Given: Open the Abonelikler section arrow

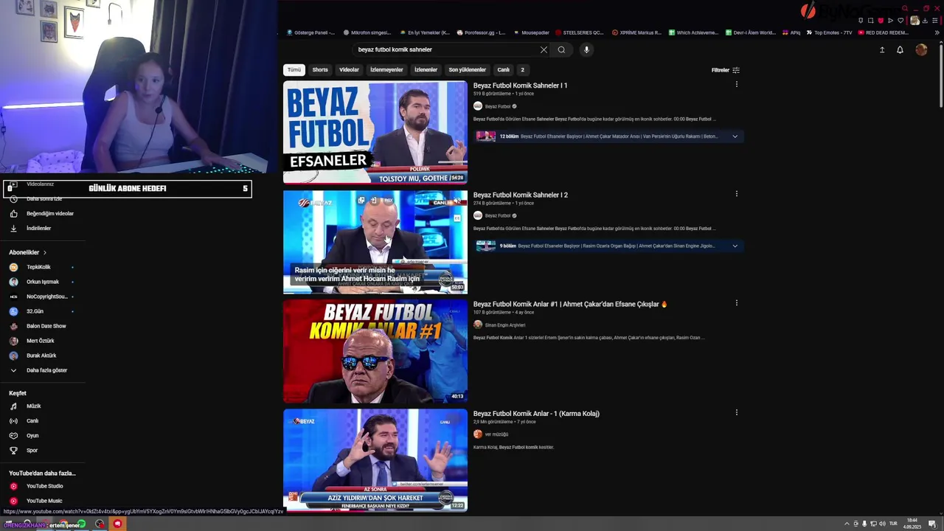Looking at the screenshot, I should tap(44, 252).
